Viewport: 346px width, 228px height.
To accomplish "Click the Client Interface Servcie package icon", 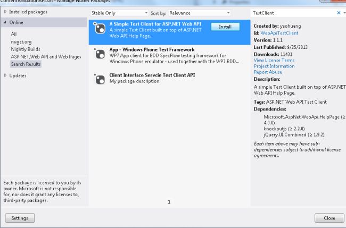I will click(100, 79).
